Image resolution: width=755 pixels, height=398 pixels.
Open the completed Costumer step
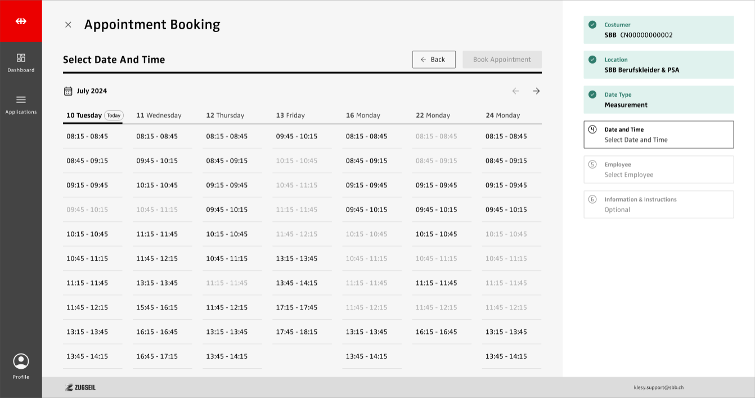tap(658, 30)
